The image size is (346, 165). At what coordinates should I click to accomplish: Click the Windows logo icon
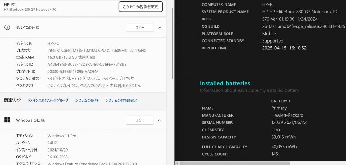7,120
